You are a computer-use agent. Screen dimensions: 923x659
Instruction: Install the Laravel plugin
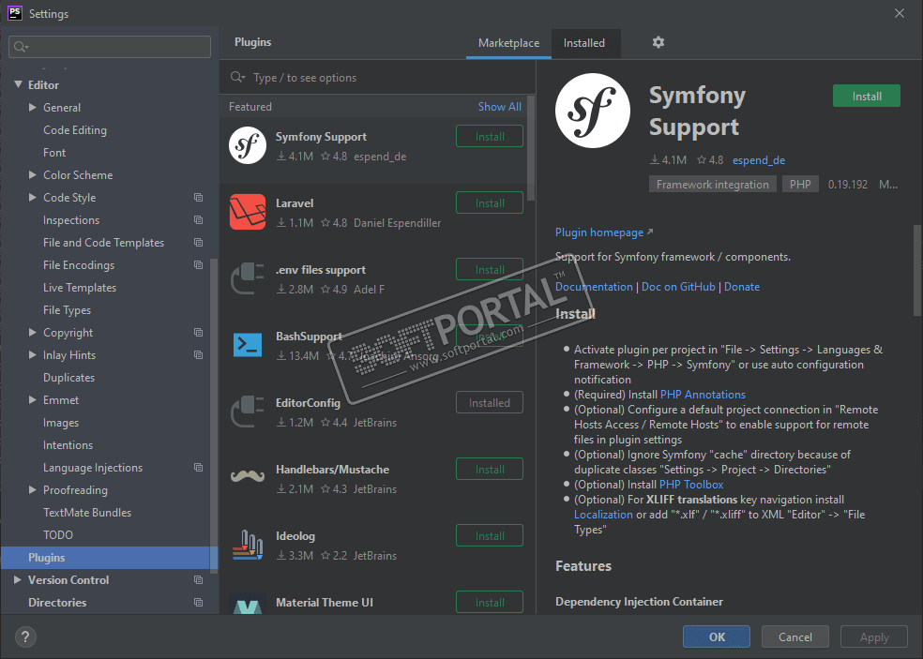tap(490, 203)
